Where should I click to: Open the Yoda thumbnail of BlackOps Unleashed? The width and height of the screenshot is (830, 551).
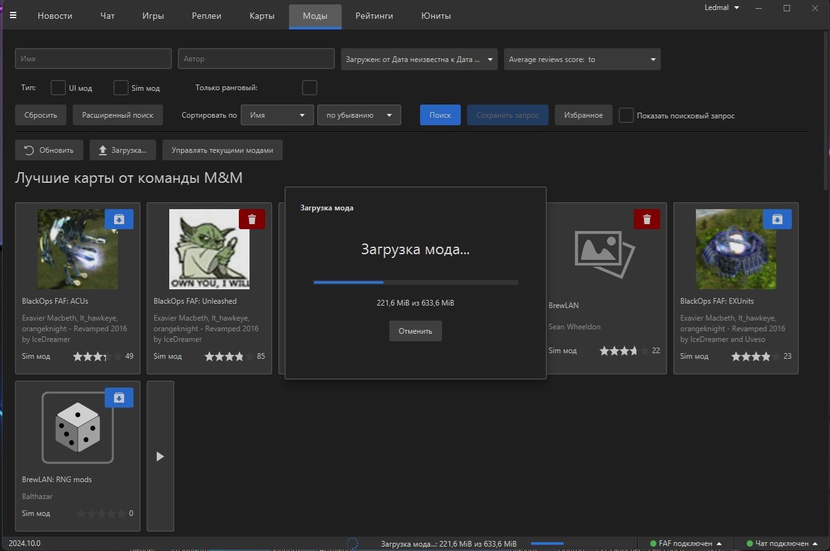(x=209, y=249)
